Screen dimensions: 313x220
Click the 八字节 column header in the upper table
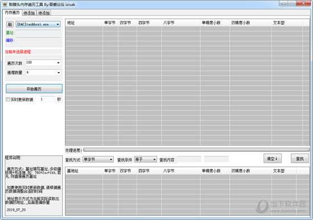coord(180,23)
